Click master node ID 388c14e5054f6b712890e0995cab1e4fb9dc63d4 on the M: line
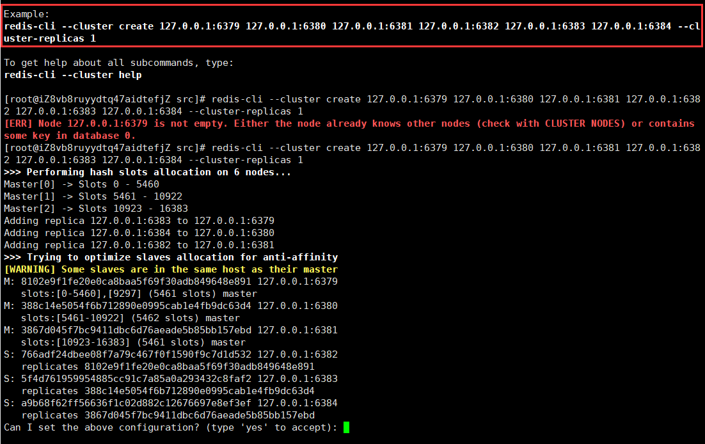 point(136,305)
